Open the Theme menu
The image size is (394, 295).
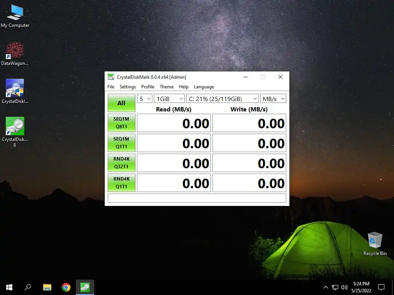coord(167,87)
